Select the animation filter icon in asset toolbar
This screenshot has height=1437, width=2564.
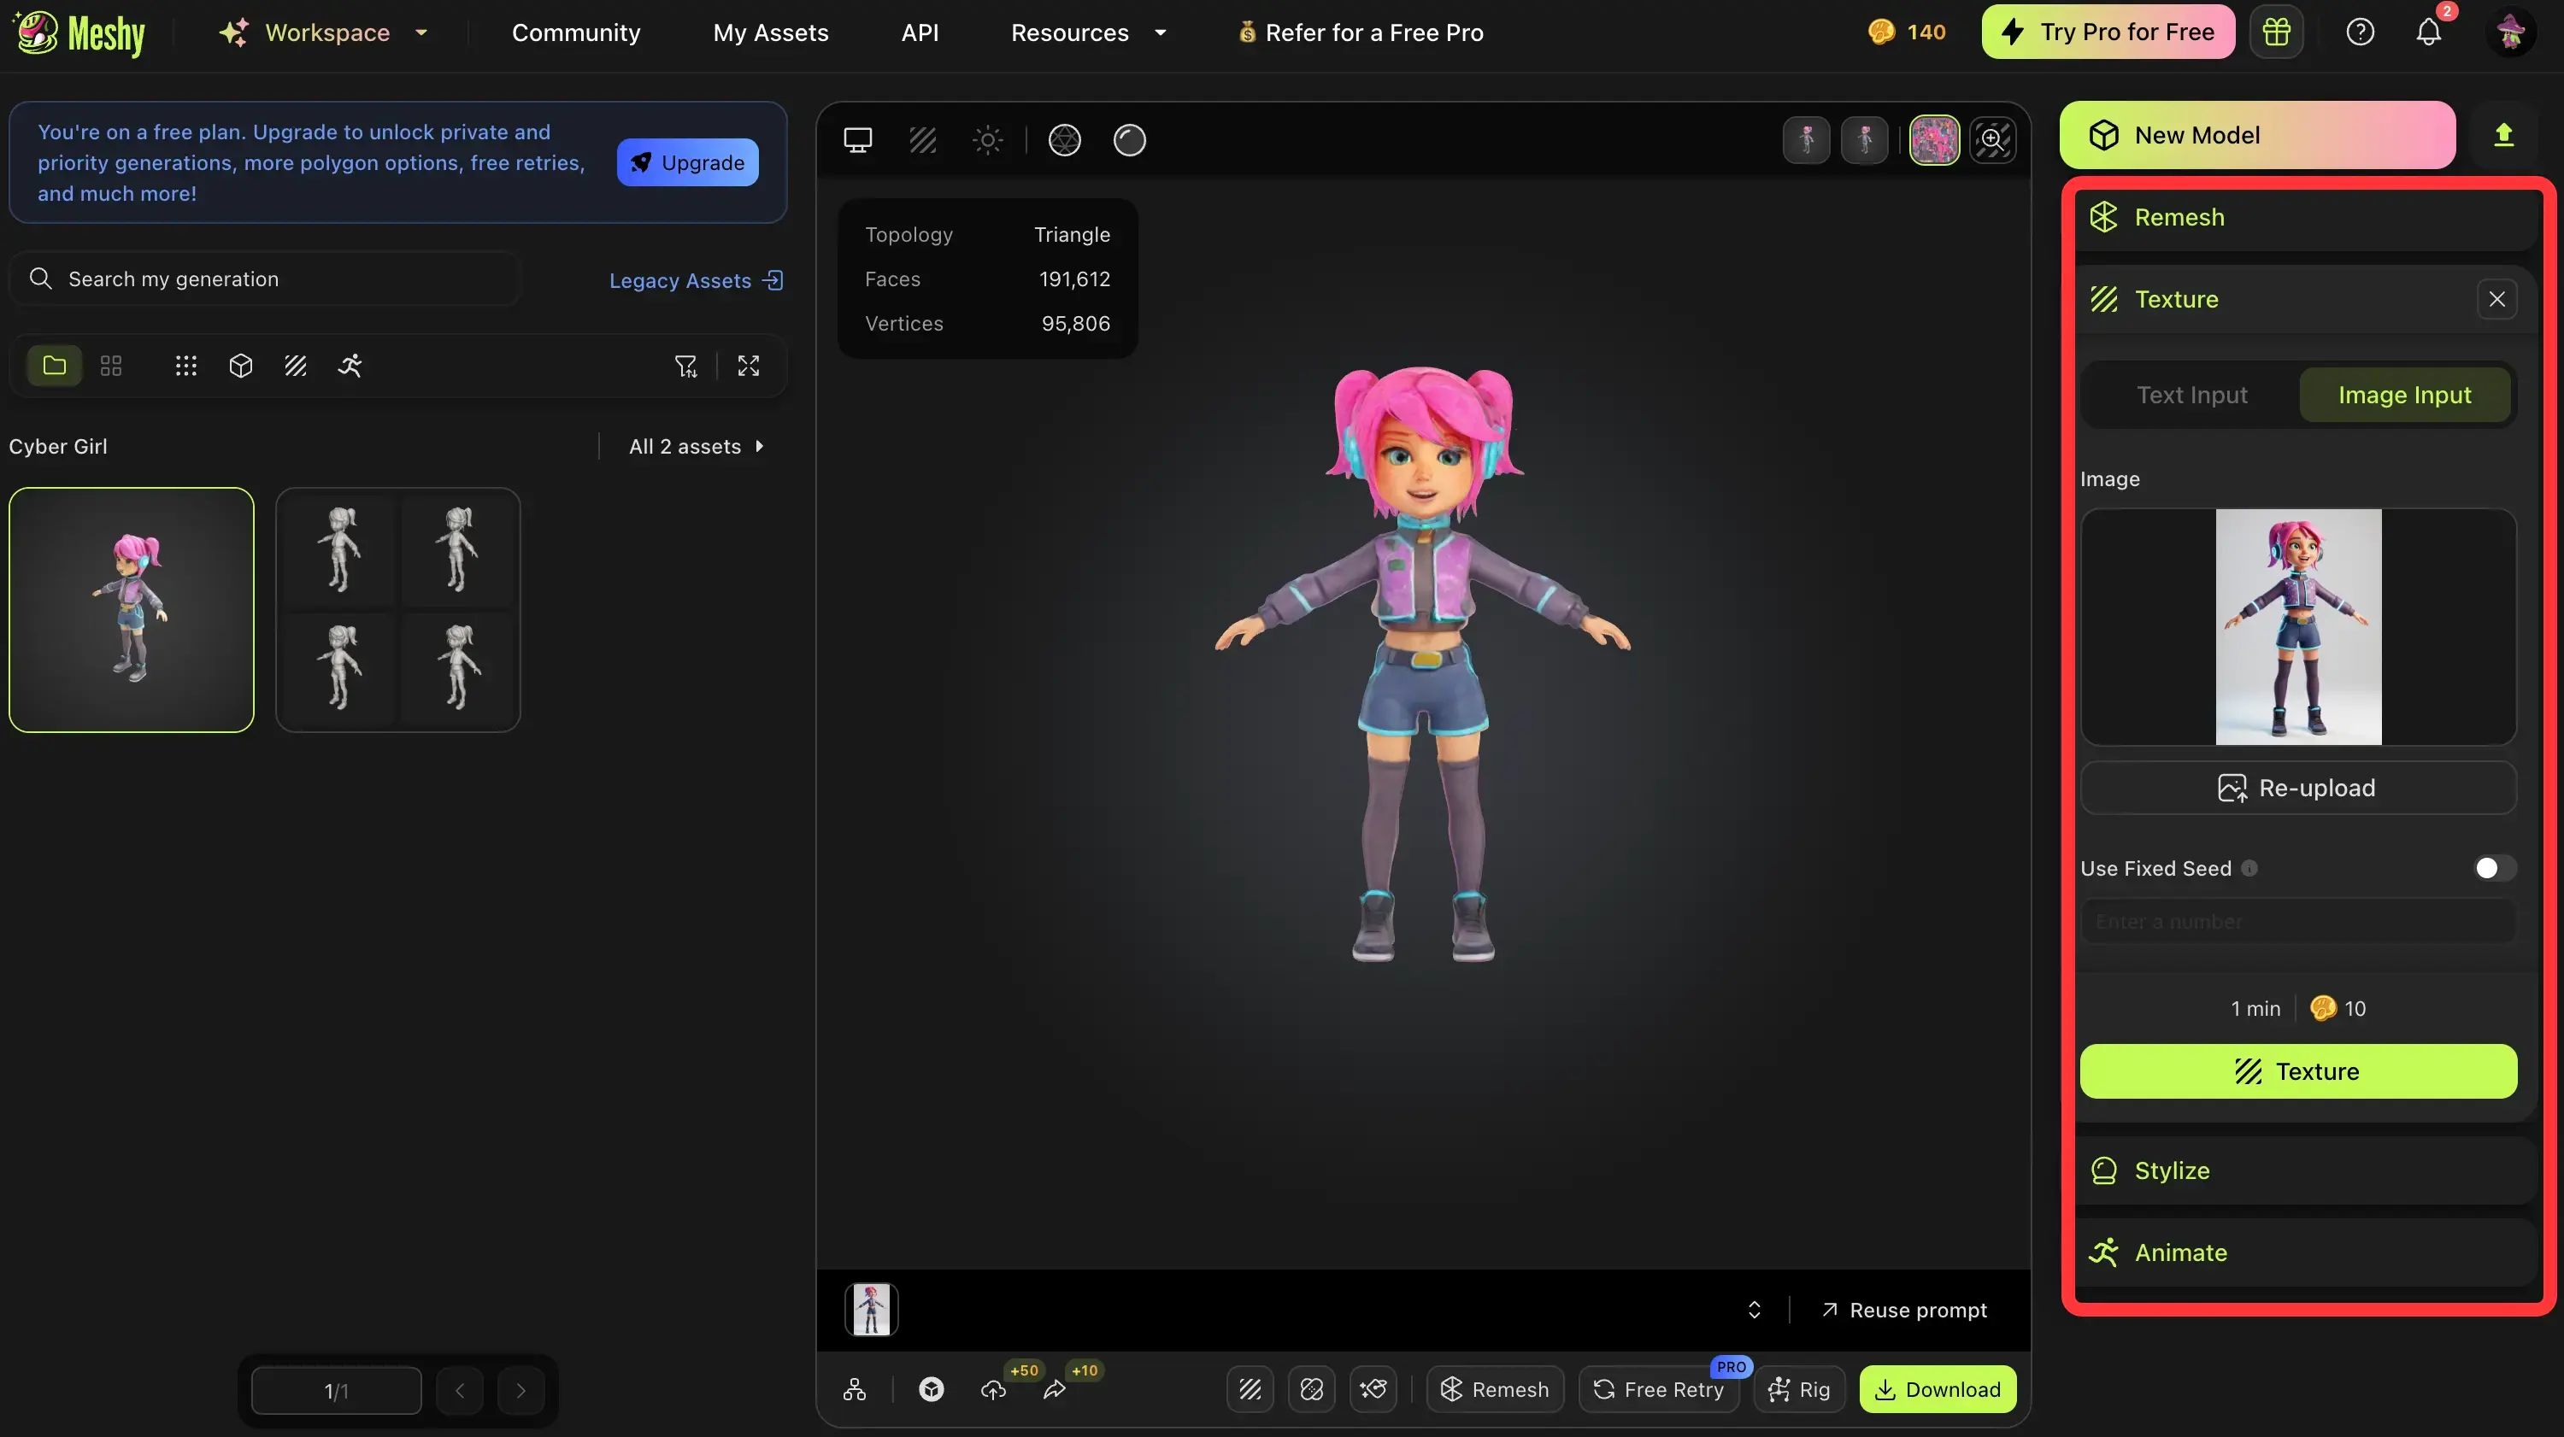[x=350, y=365]
